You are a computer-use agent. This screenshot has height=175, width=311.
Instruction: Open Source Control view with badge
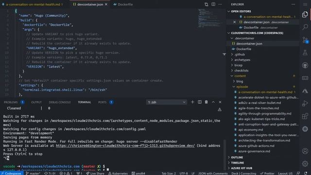(305, 40)
